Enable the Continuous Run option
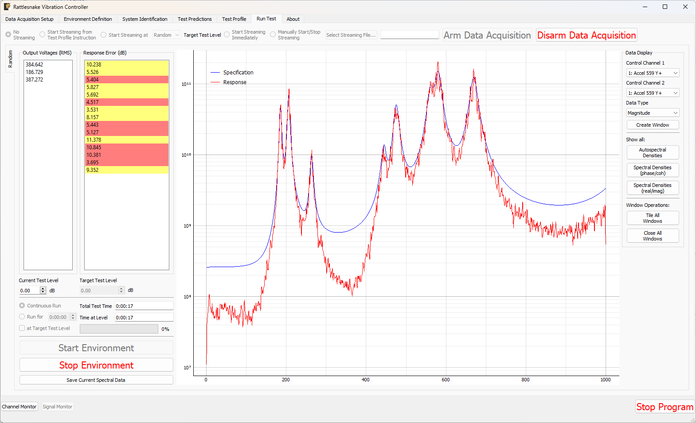This screenshot has height=423, width=696. click(22, 306)
